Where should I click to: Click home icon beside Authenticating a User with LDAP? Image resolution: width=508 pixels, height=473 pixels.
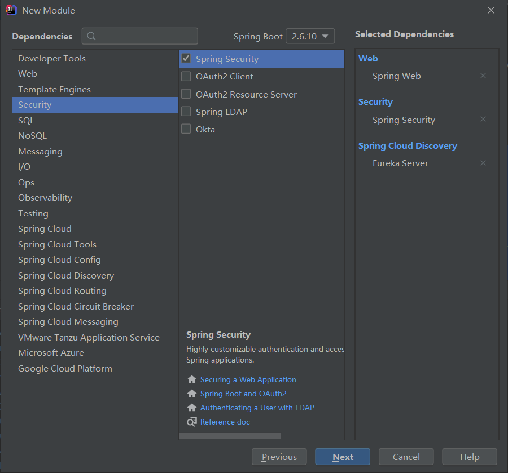coord(192,408)
